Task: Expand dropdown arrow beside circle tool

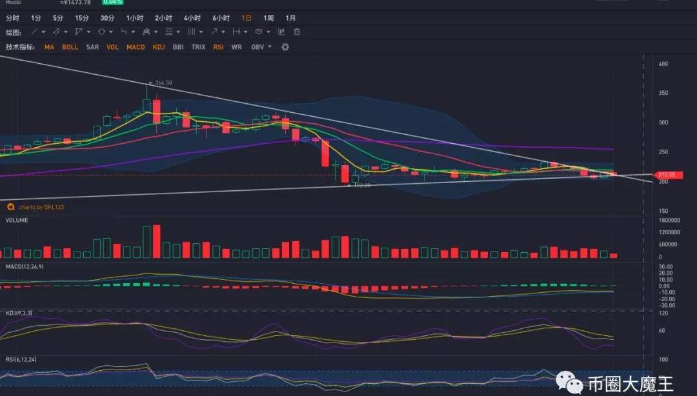Action: pyautogui.click(x=111, y=32)
